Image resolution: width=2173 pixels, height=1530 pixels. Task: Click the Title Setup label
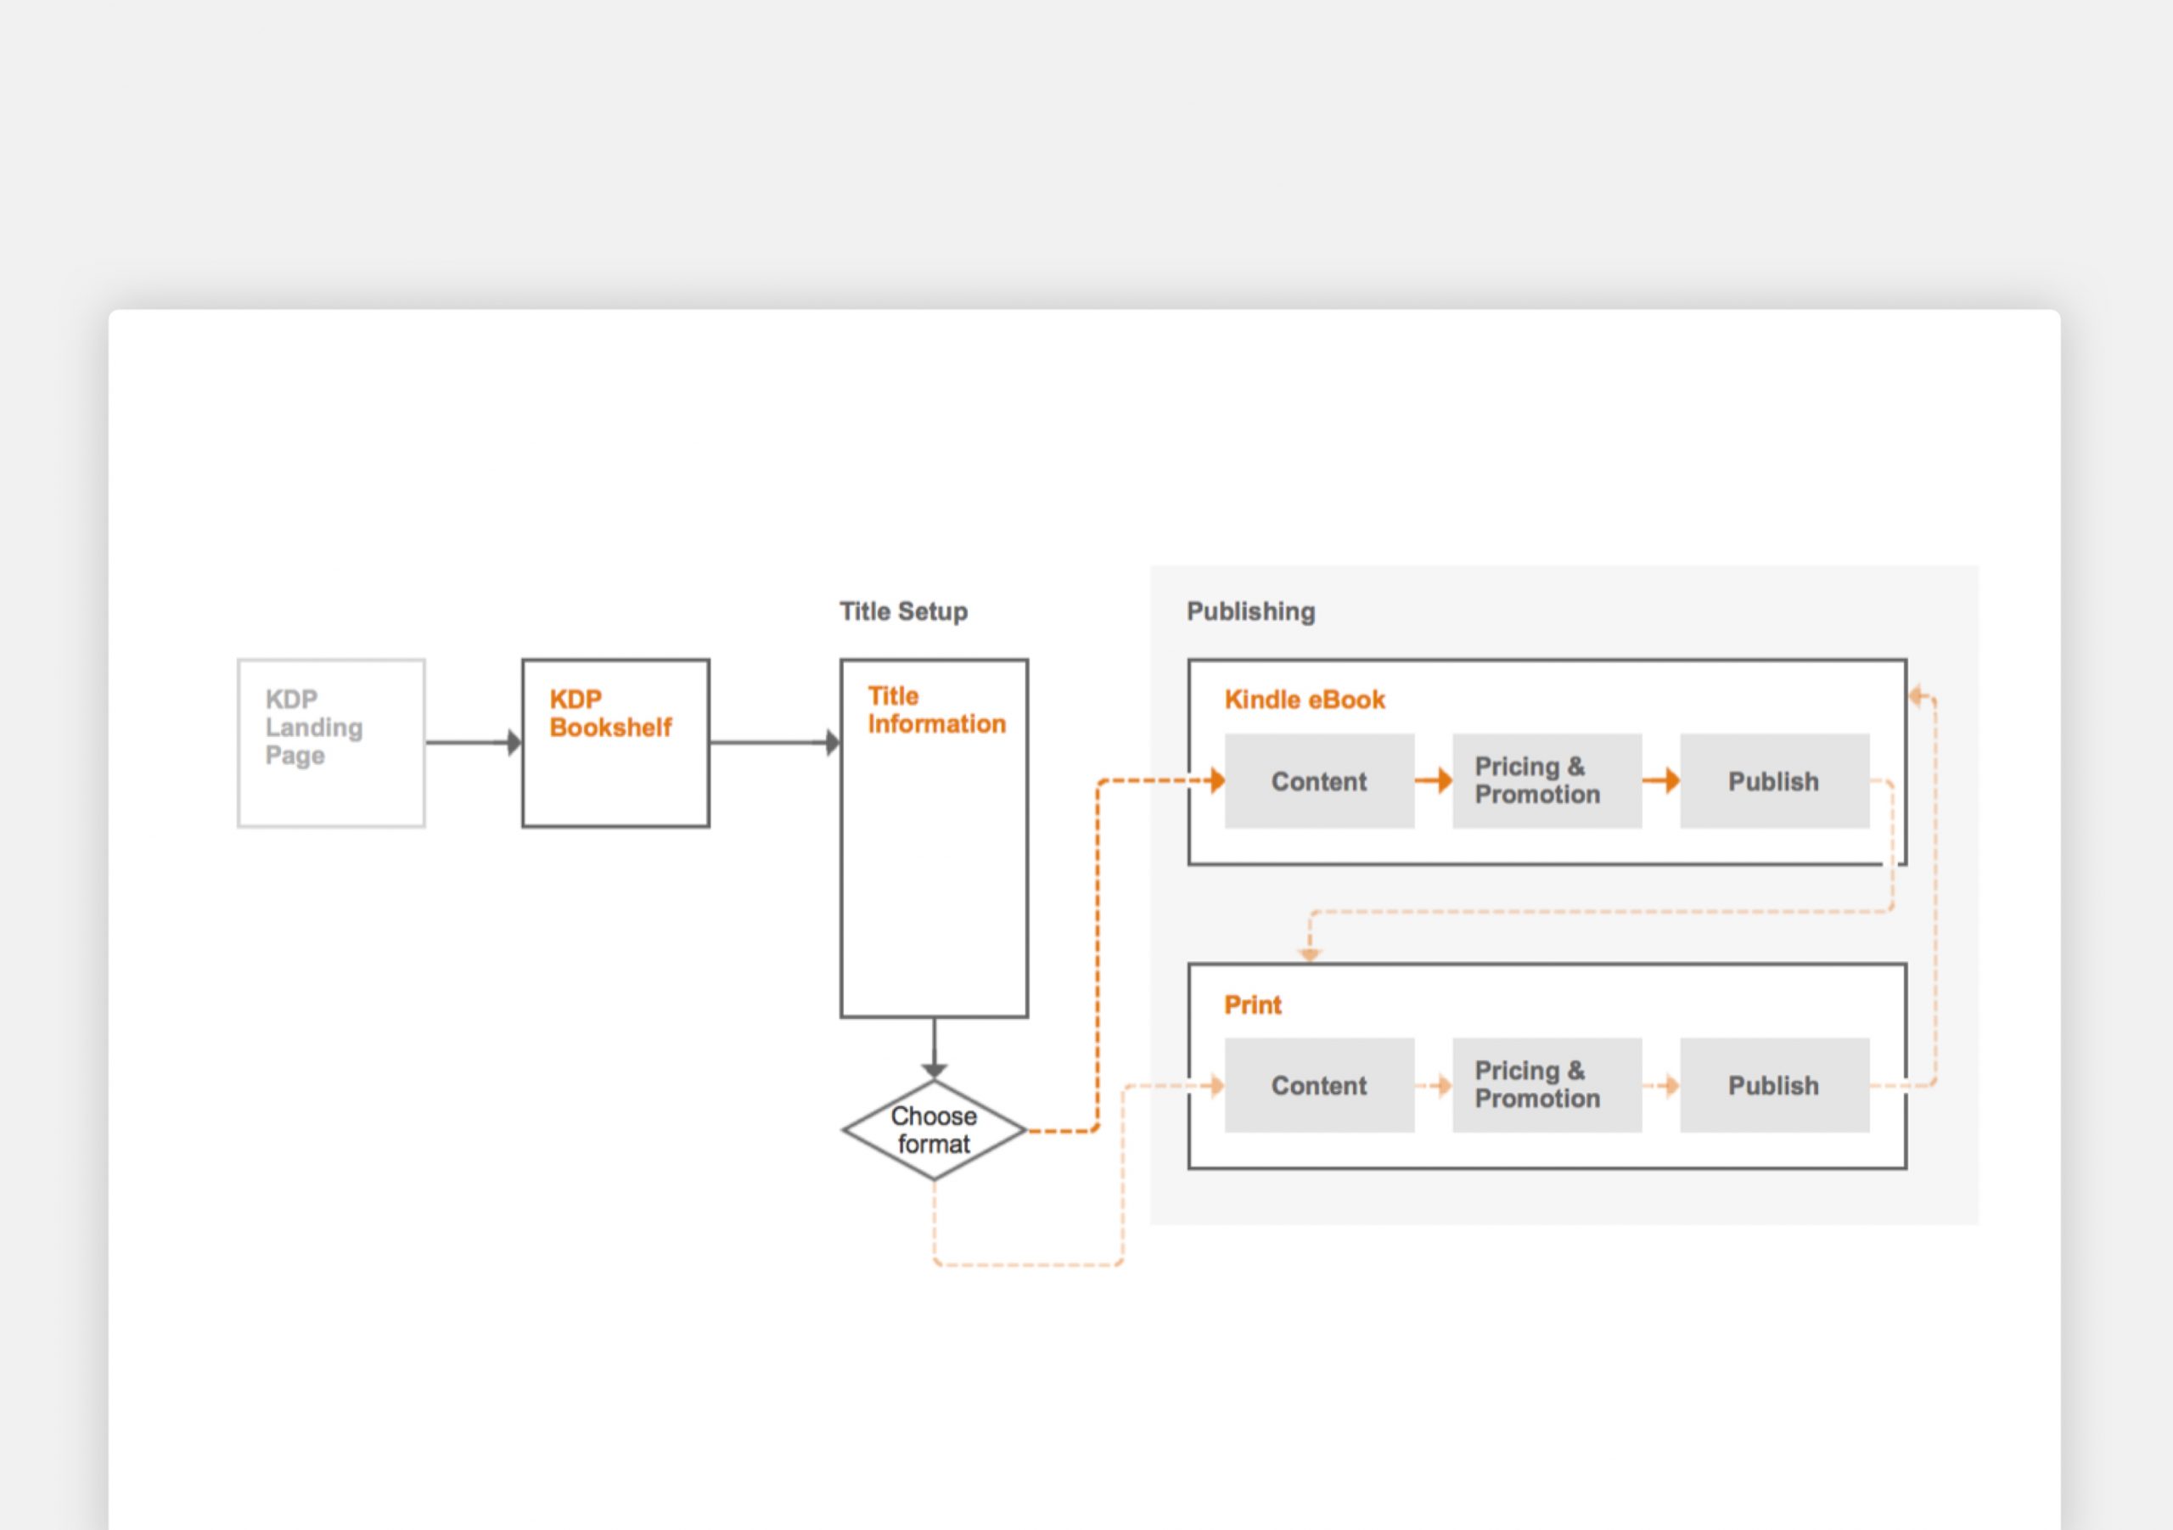(904, 611)
